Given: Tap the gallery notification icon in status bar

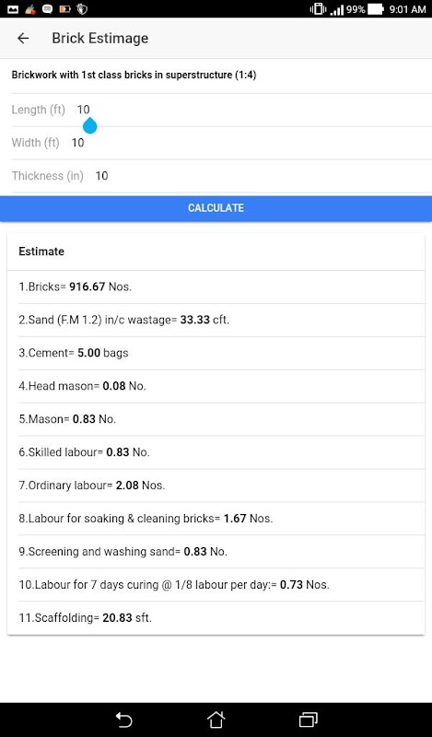Looking at the screenshot, I should coord(13,9).
